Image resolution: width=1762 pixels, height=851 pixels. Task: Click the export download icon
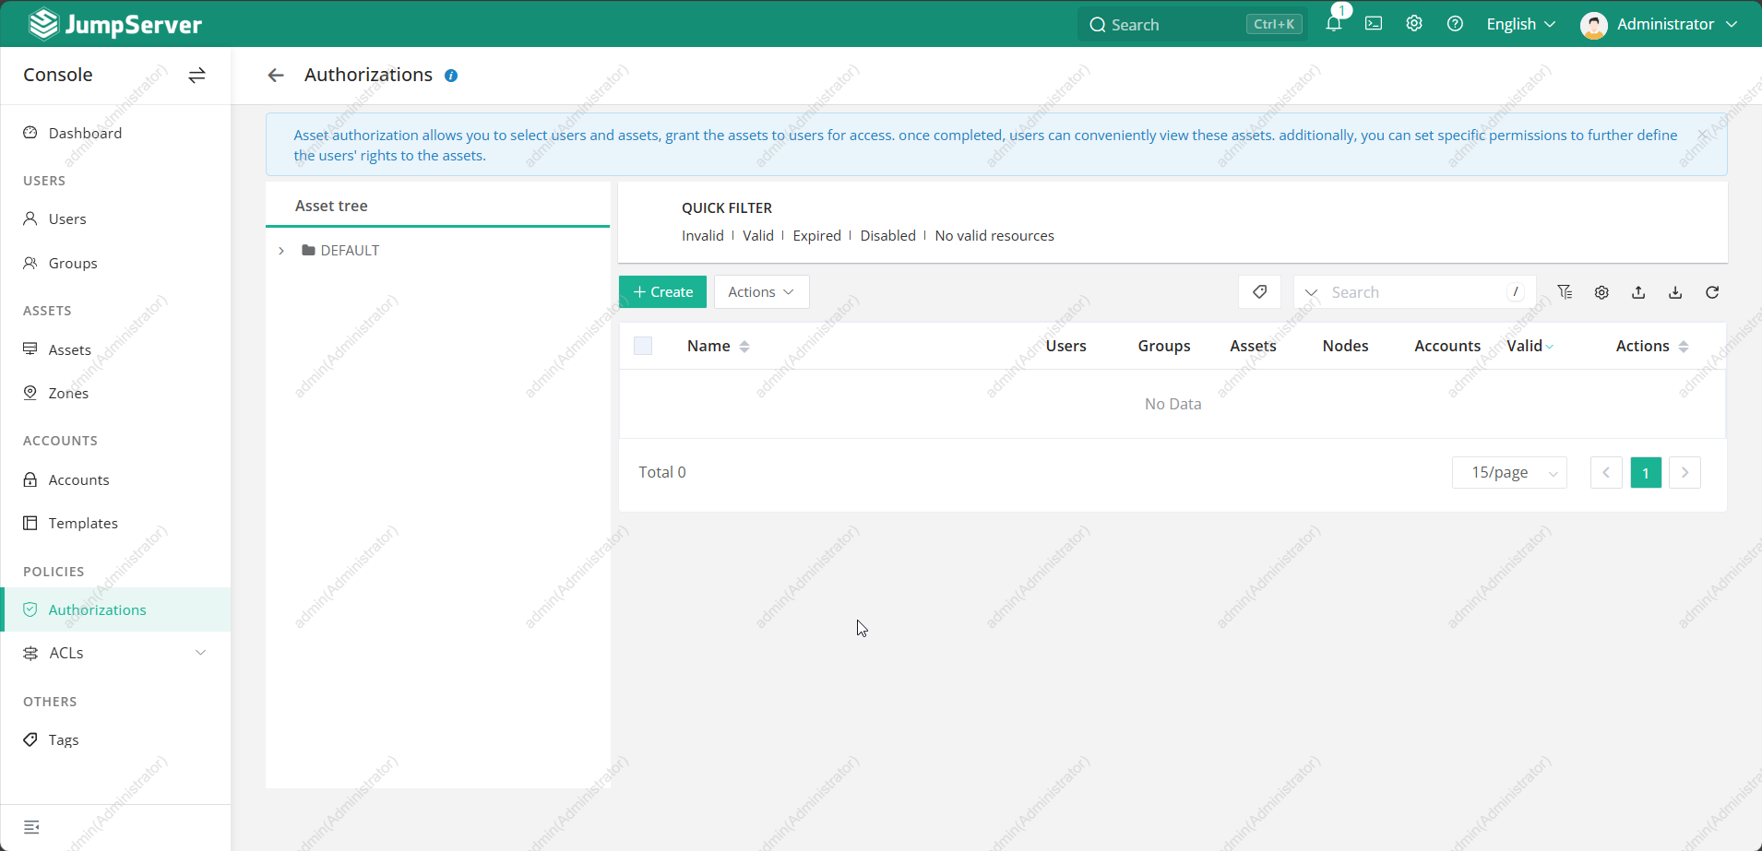1675,292
